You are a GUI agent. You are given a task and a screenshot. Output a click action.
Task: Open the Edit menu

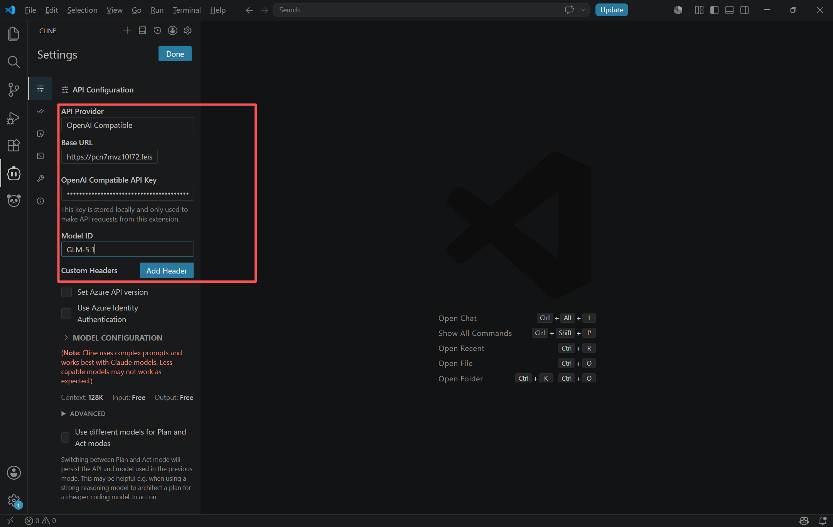coord(51,10)
